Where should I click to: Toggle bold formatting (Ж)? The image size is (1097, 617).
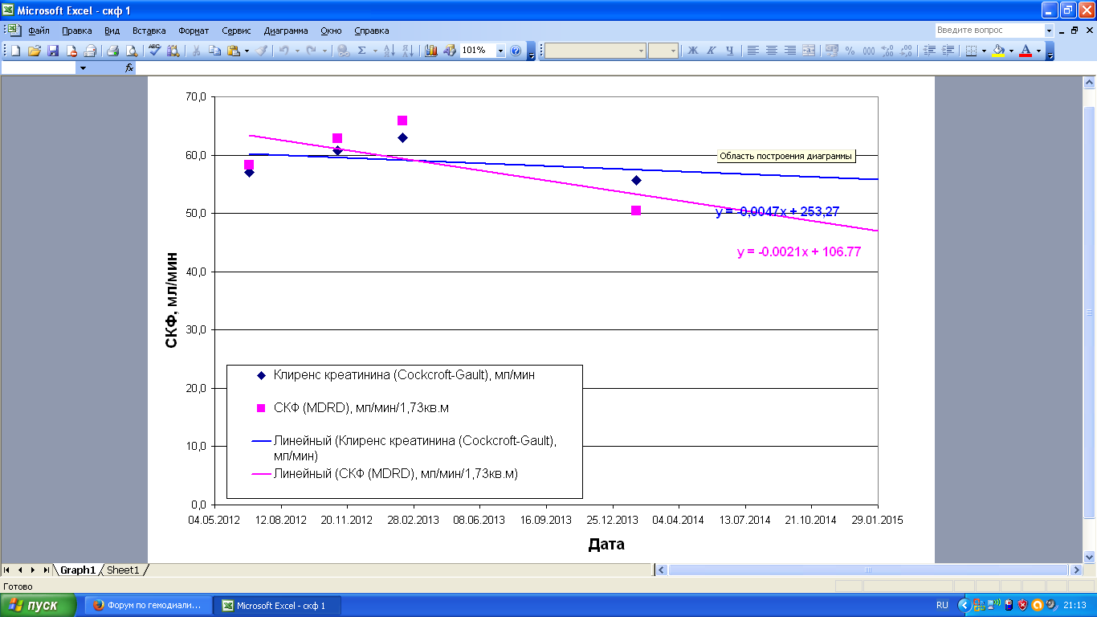[693, 51]
